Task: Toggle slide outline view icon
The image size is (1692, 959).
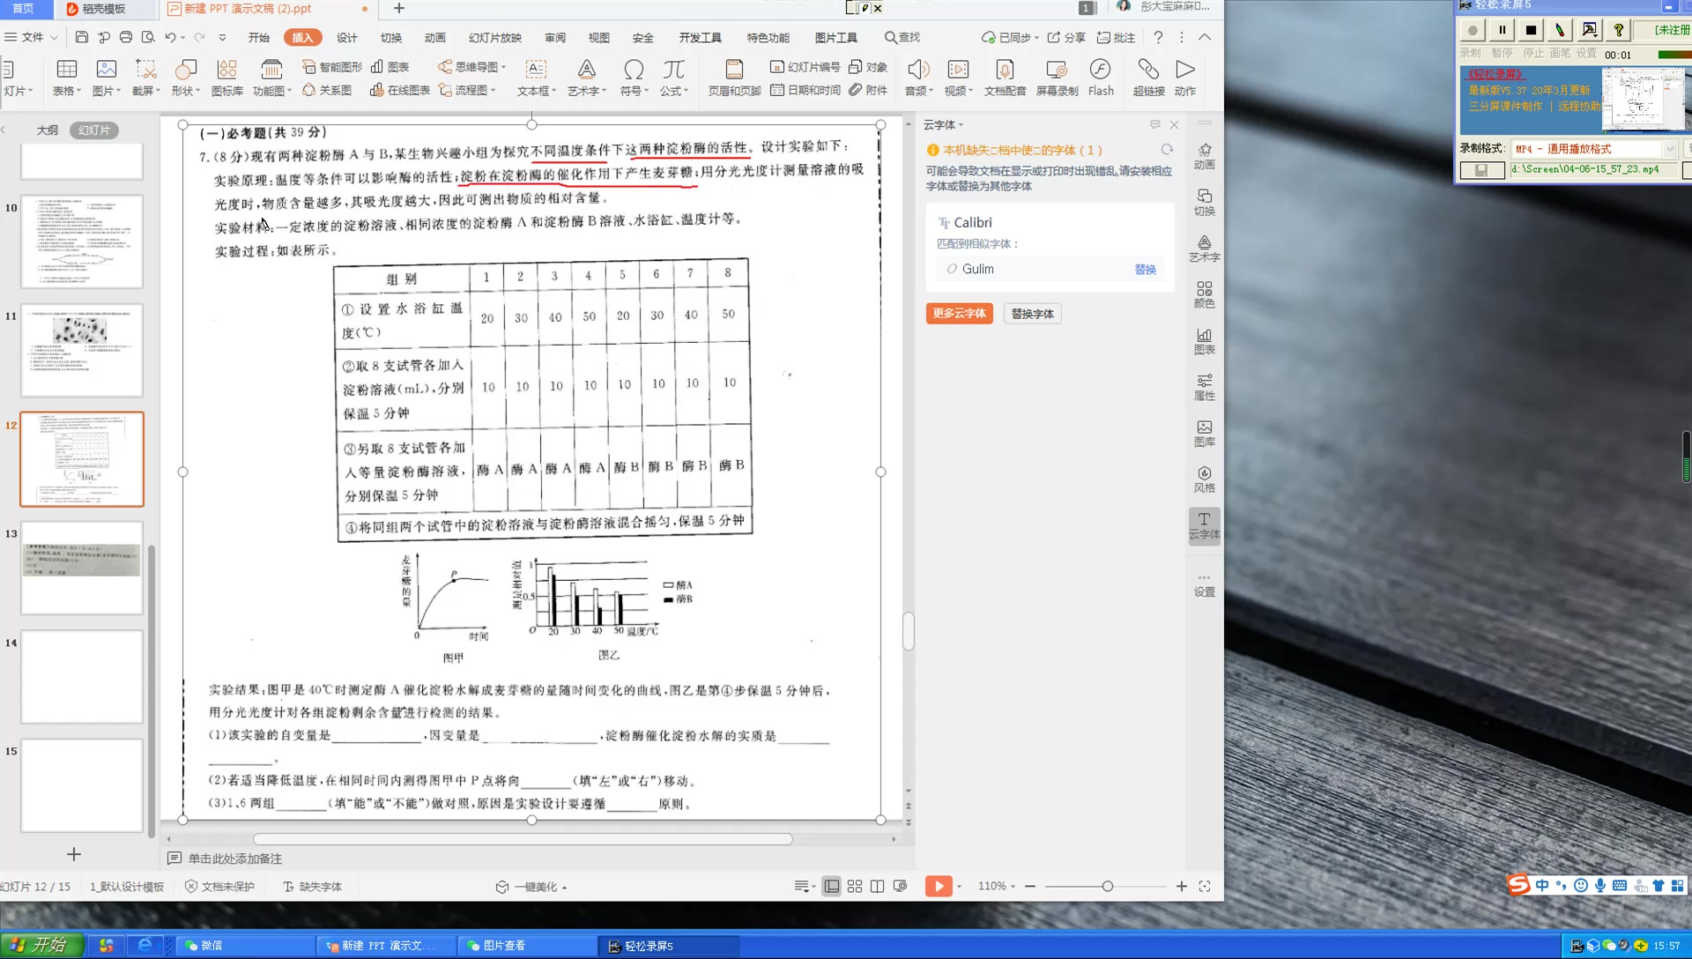Action: coord(47,129)
